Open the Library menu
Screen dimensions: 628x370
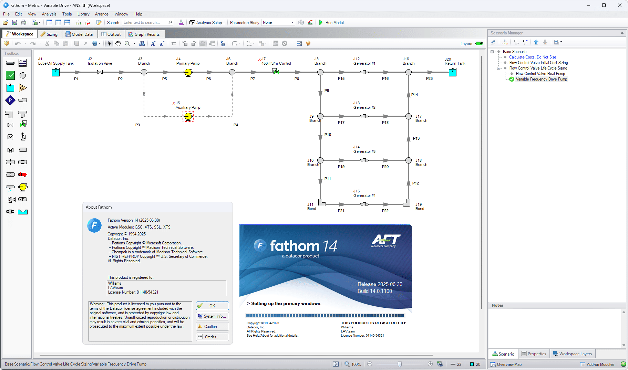(x=83, y=14)
